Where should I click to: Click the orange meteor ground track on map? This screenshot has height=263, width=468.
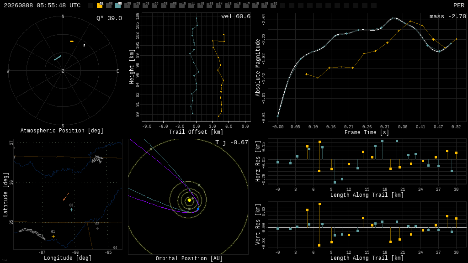(66, 196)
